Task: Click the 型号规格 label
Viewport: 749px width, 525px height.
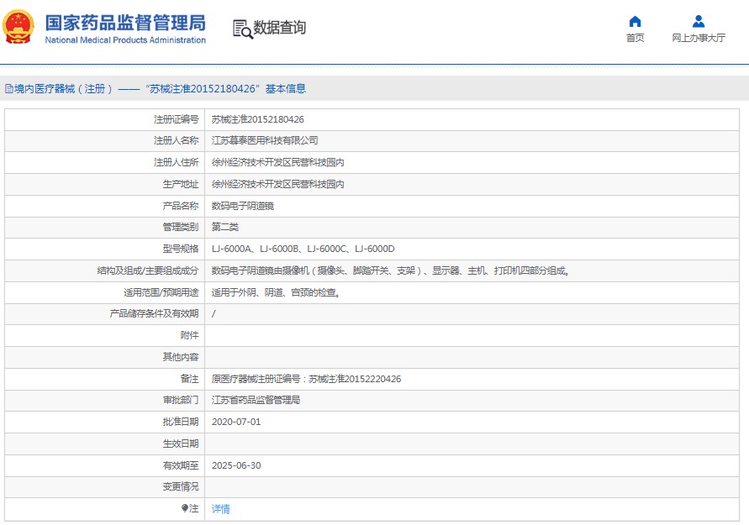Action: (x=180, y=249)
